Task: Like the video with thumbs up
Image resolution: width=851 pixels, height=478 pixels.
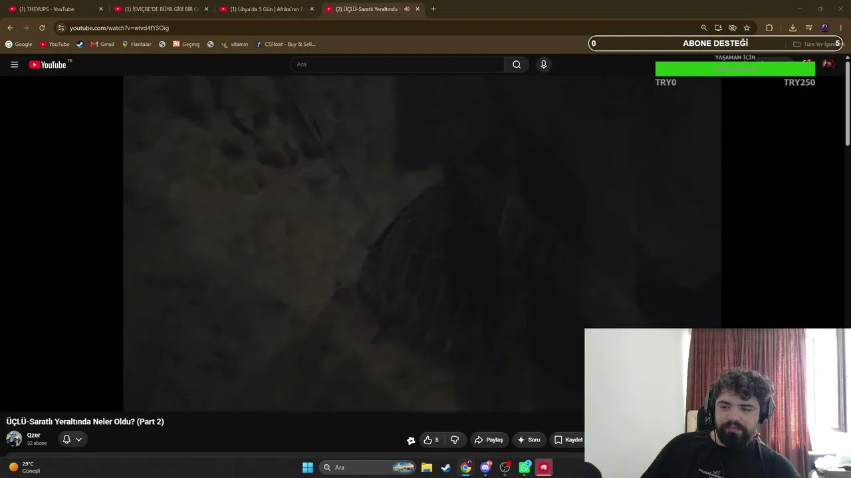Action: pos(431,439)
